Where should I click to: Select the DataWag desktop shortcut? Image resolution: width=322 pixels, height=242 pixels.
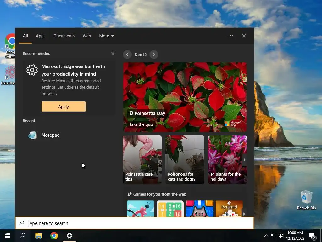tap(8, 75)
